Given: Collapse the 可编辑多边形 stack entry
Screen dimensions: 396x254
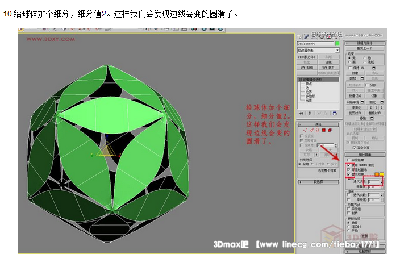Looking at the screenshot, I should pyautogui.click(x=299, y=80).
